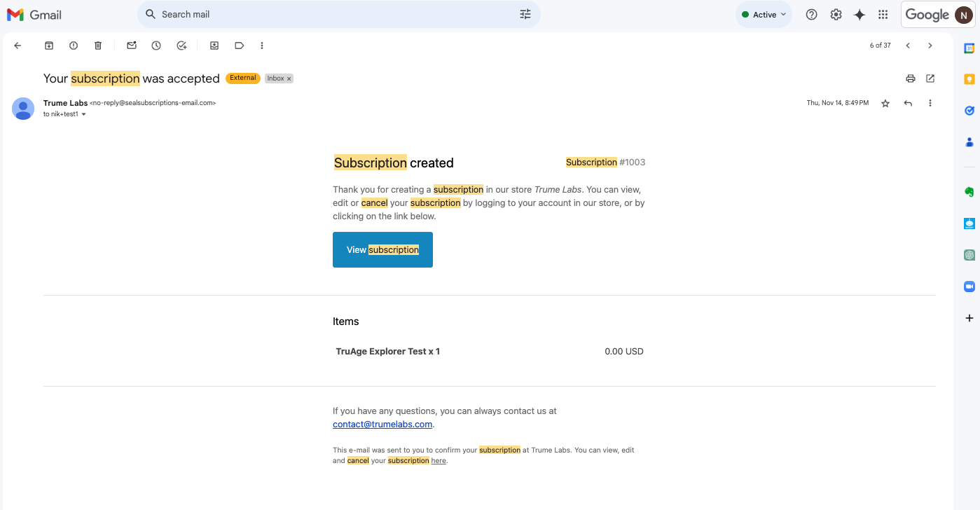The image size is (980, 510).
Task: Star the email from Trume Labs
Action: [885, 103]
